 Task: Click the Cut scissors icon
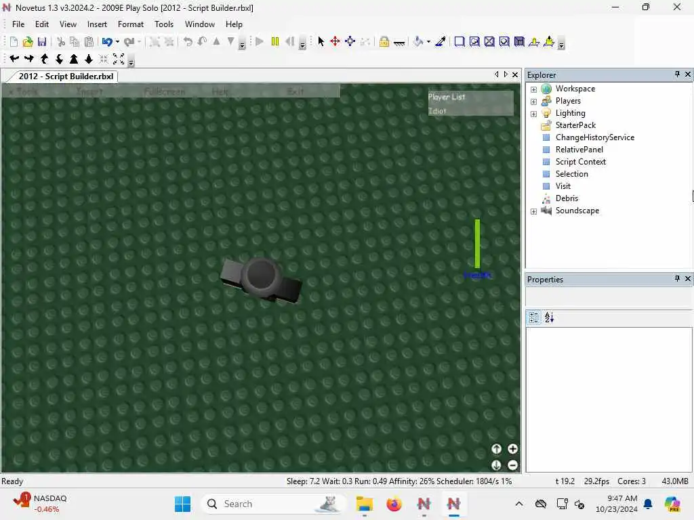pyautogui.click(x=61, y=41)
